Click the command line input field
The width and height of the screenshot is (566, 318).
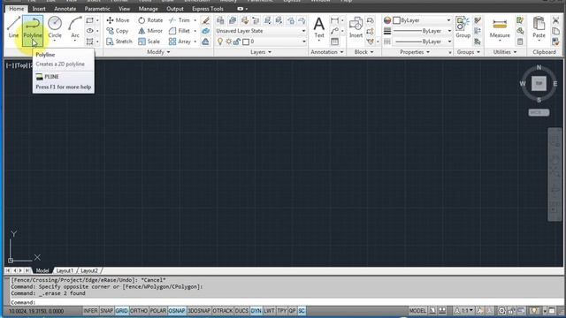285,302
